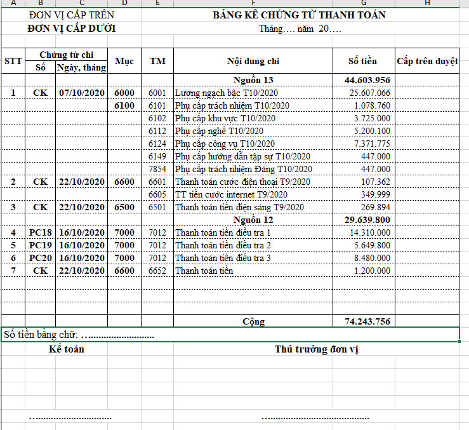Select Thanh toán tiền điện sáng T9/2020
The image size is (469, 430).
click(x=253, y=207)
